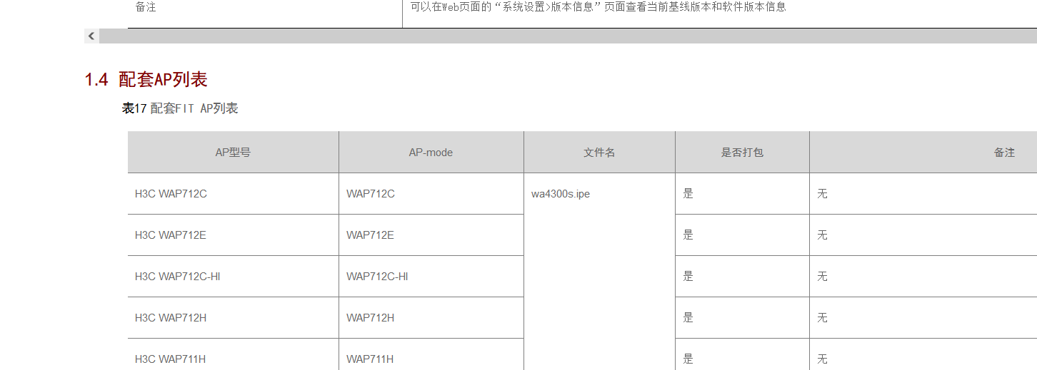The height and width of the screenshot is (370, 1037).
Task: Click the wa4300s.ipe file name
Action: (561, 194)
